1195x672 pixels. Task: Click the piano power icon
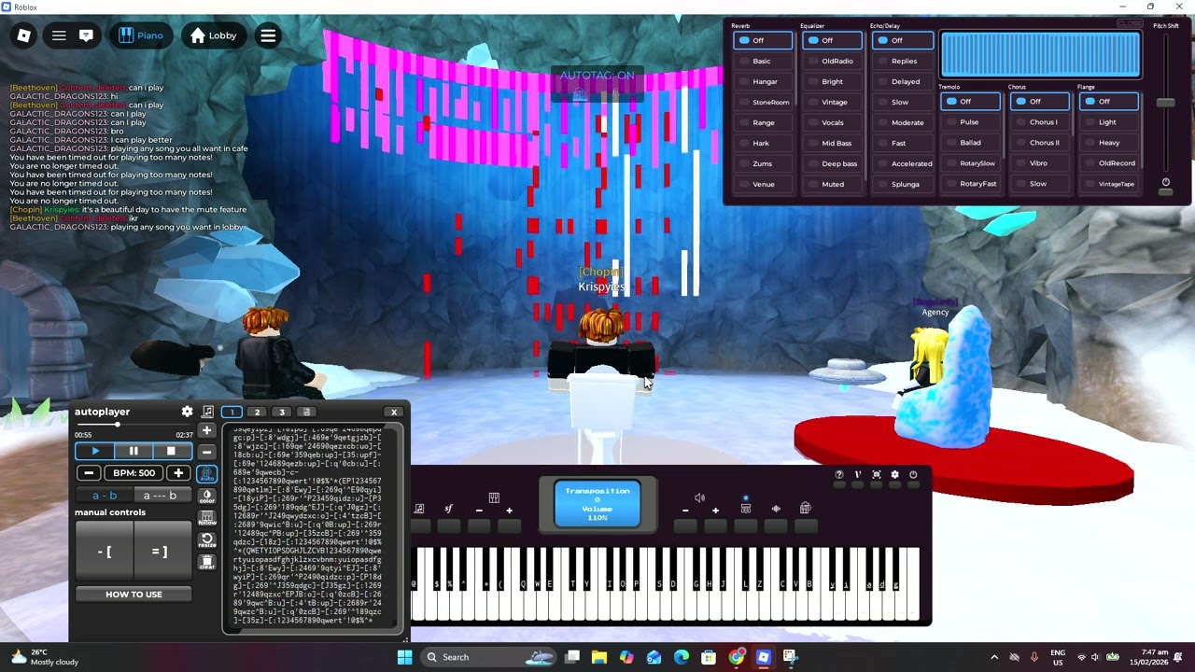[x=913, y=475]
